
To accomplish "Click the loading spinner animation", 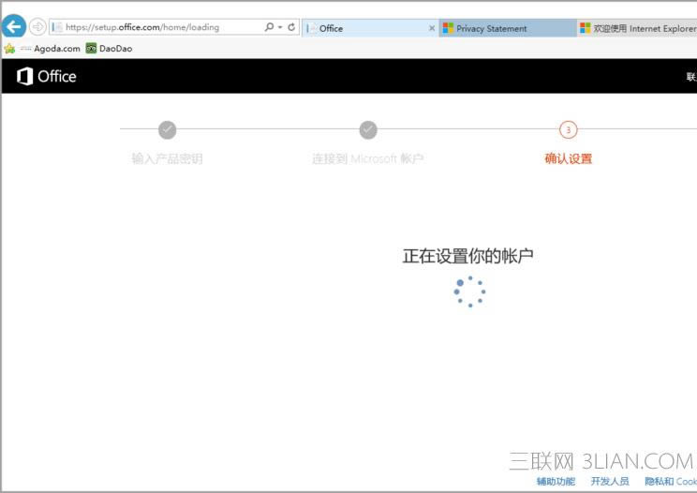I will click(469, 291).
